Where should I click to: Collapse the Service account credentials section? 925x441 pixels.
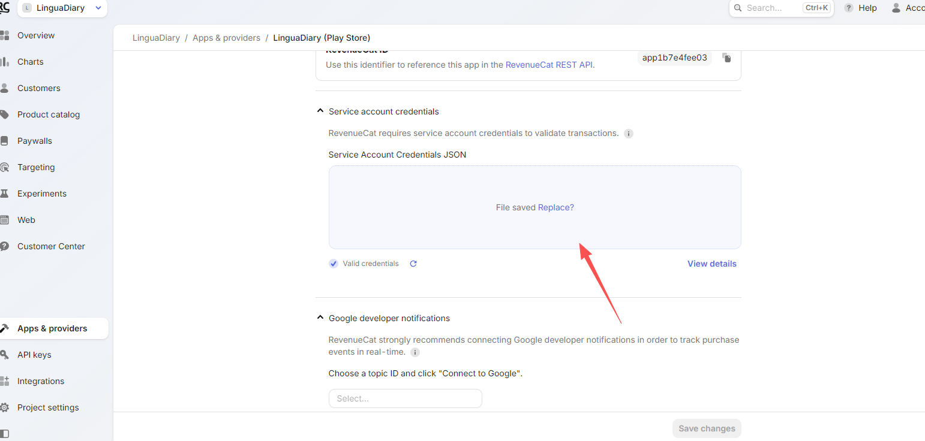[x=320, y=111]
